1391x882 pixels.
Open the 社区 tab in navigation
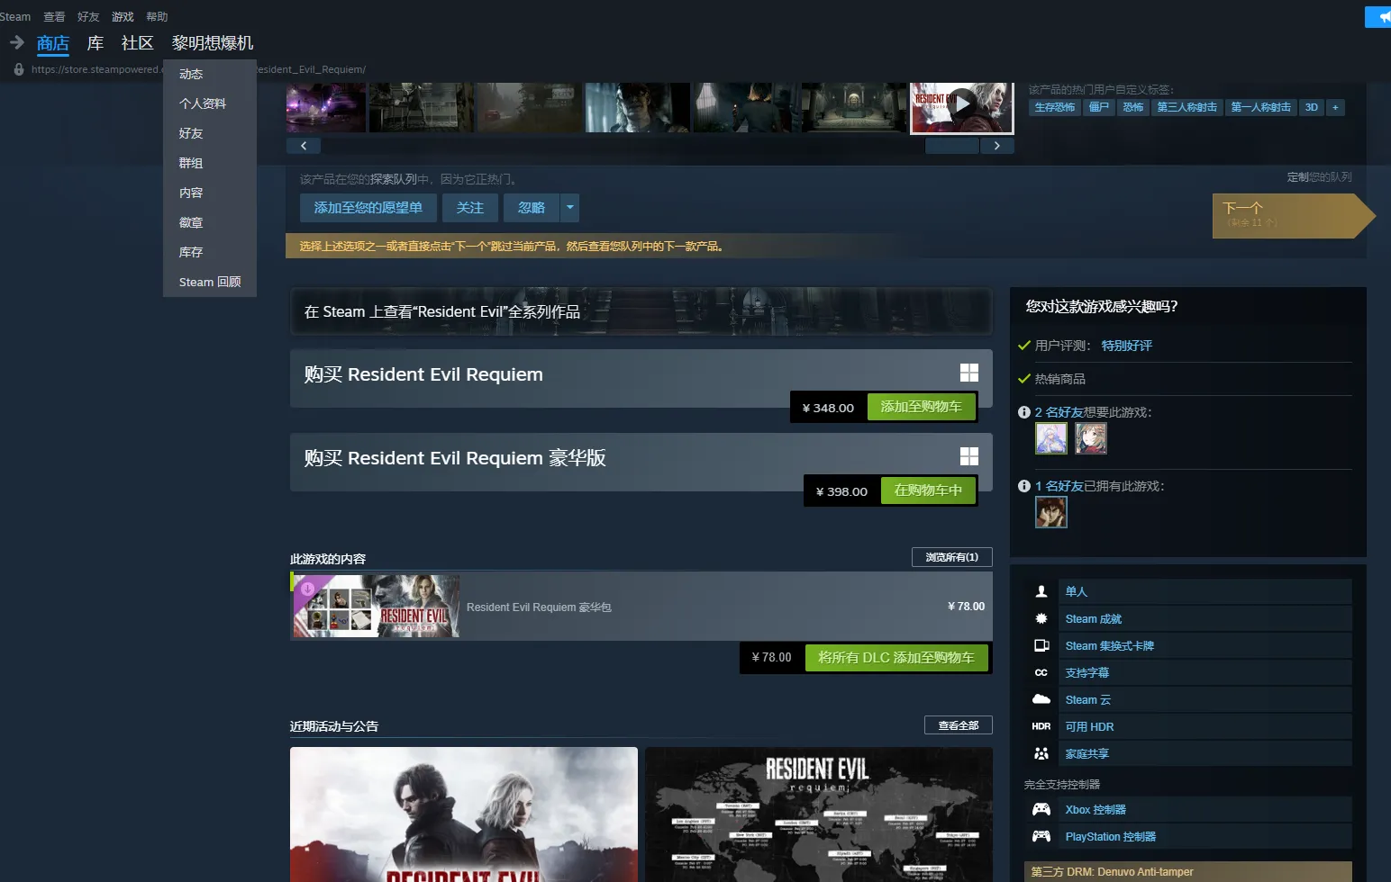(137, 43)
